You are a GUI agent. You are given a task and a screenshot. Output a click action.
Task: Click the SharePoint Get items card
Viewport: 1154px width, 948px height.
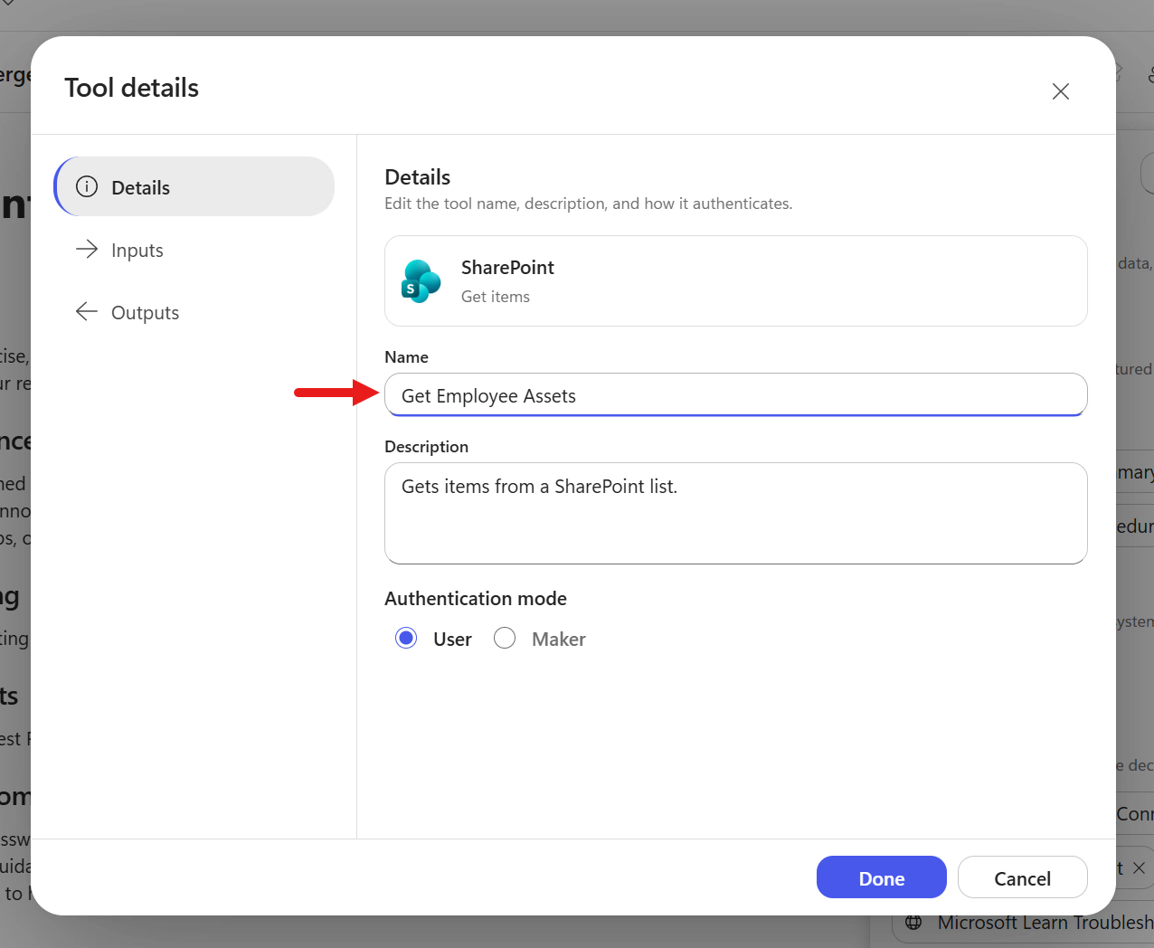pos(736,280)
